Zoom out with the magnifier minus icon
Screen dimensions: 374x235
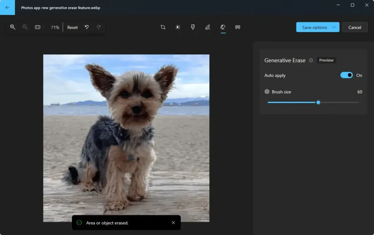coord(25,27)
